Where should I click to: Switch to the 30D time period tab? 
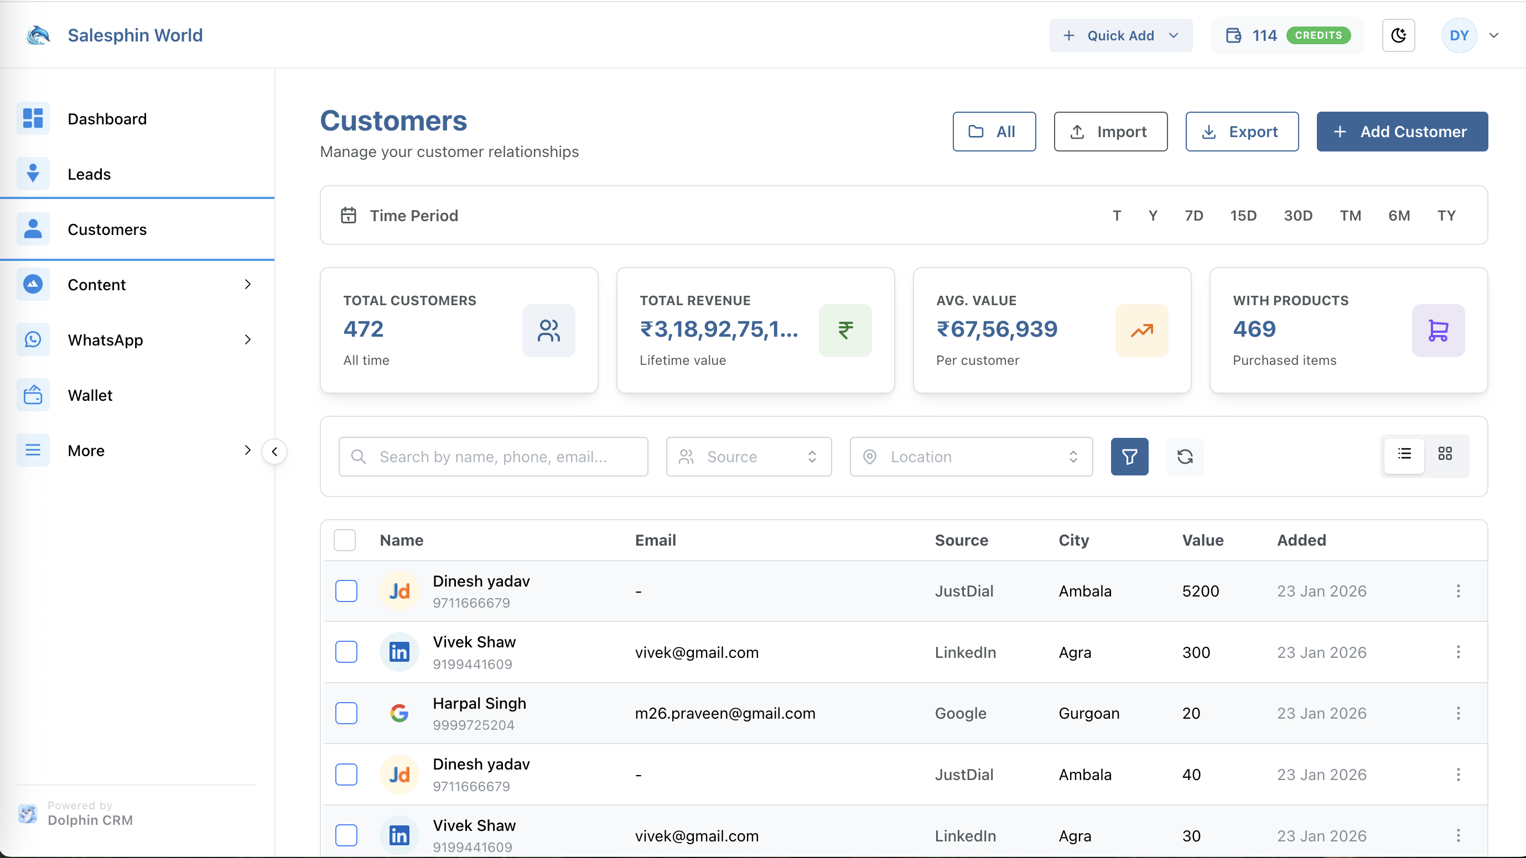tap(1298, 216)
